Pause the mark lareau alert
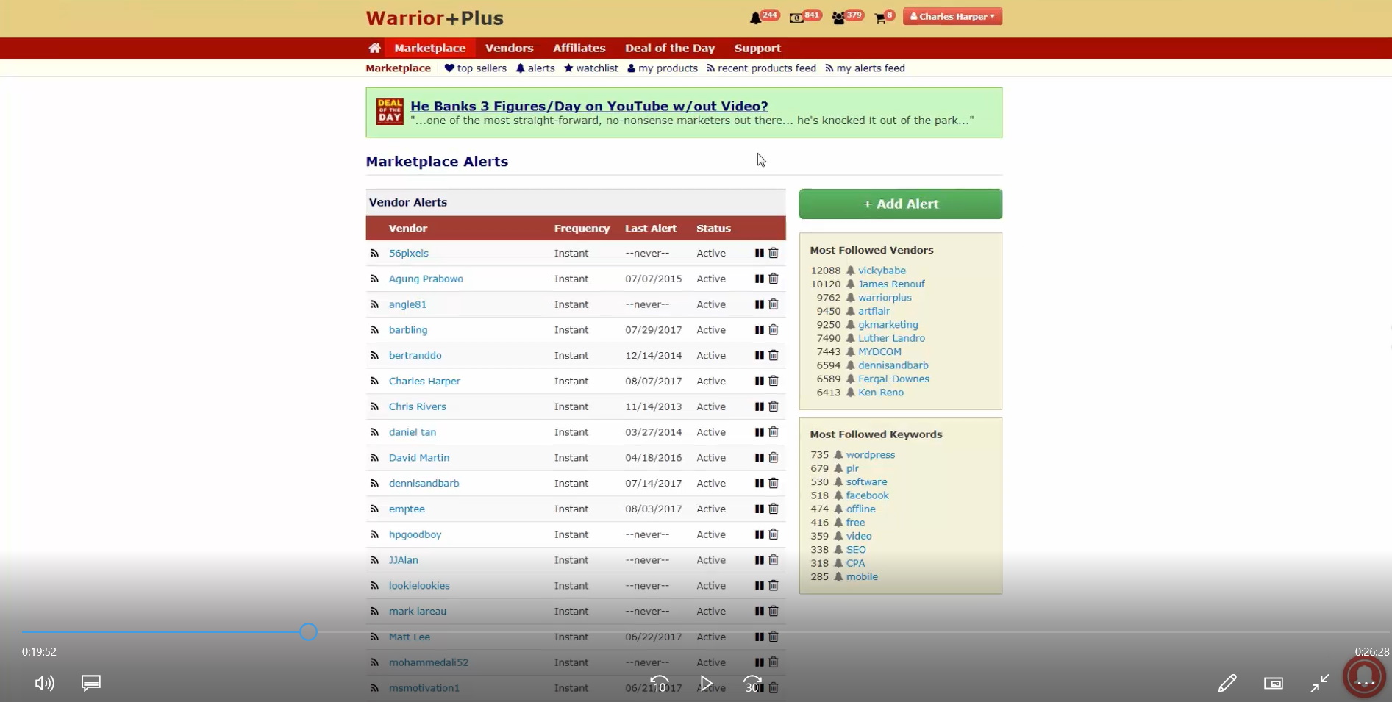Screen dimensions: 1392x702 (x=759, y=611)
